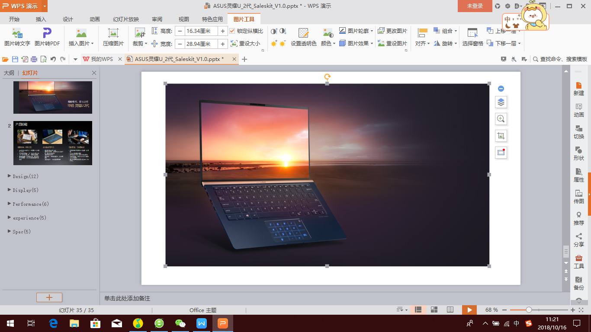Image resolution: width=591 pixels, height=332 pixels.
Task: Click 设置透明色 set transparent color tool
Action: tap(303, 37)
